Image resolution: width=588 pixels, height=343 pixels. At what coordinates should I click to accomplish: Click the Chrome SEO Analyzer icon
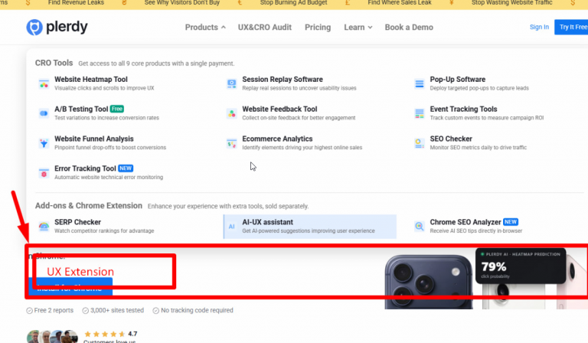pyautogui.click(x=420, y=227)
